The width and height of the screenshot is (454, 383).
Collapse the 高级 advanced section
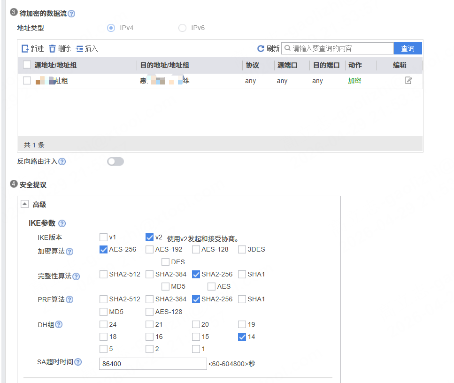click(x=24, y=204)
